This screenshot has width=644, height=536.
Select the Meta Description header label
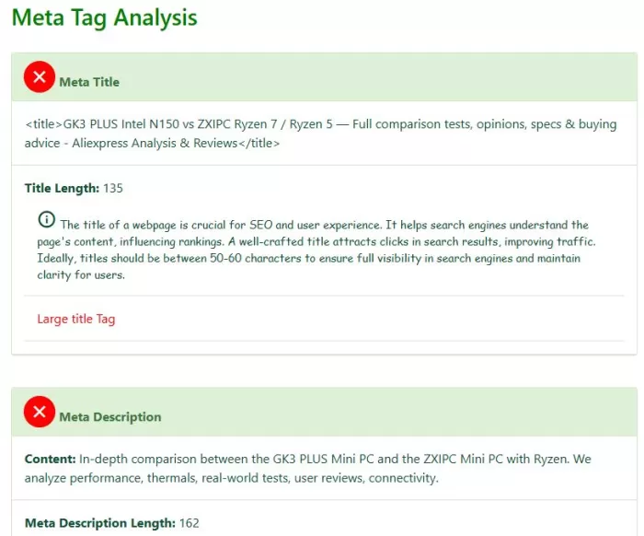pyautogui.click(x=109, y=416)
